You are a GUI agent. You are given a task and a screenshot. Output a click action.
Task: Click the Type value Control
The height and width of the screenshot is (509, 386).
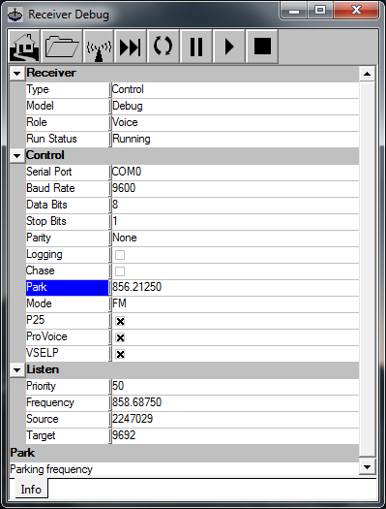[128, 89]
